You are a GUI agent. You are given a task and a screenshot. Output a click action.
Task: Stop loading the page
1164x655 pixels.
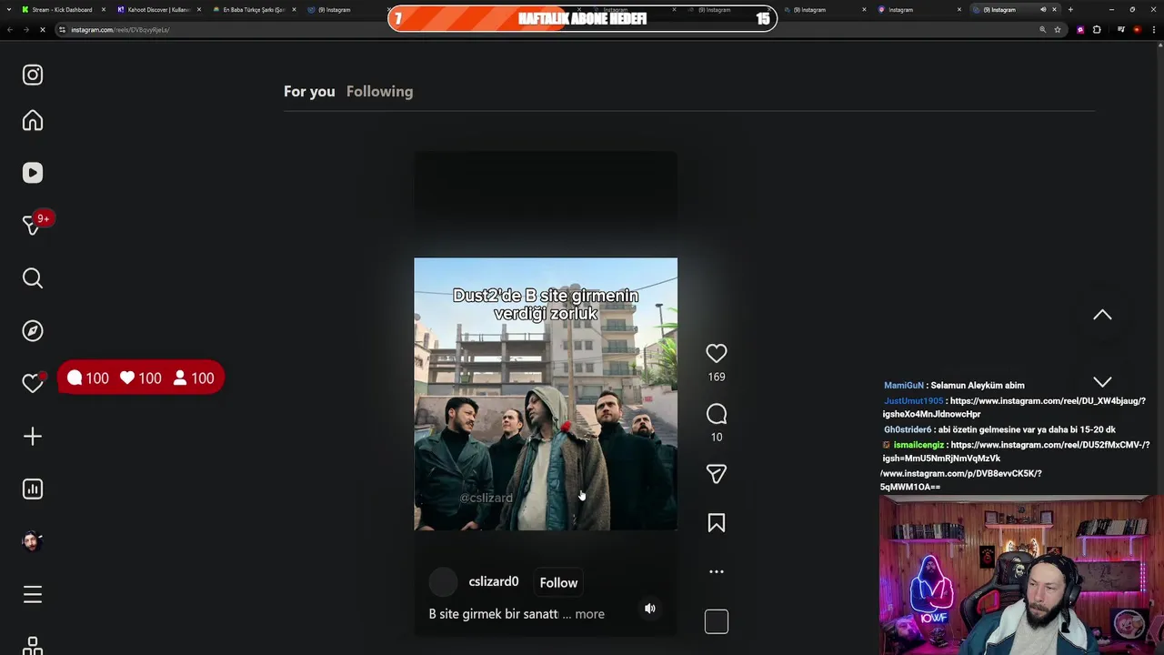(x=42, y=30)
